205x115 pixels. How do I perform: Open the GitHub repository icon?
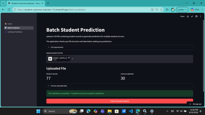coord(196,17)
